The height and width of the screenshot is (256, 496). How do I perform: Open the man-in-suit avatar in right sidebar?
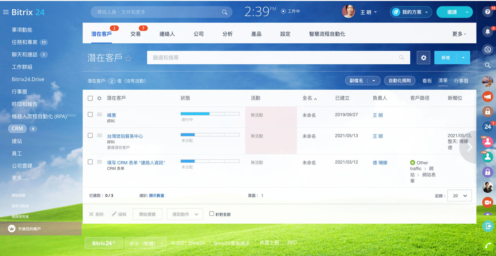coord(488,187)
